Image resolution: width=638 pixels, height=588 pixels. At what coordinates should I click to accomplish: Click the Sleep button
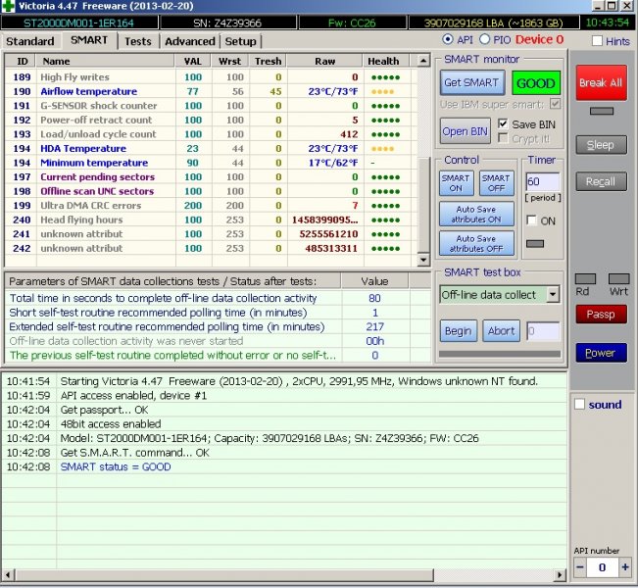point(600,145)
